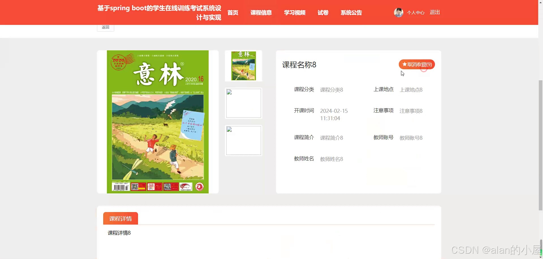Go to 学习视频 in the navigation bar
543x259 pixels.
pos(295,13)
